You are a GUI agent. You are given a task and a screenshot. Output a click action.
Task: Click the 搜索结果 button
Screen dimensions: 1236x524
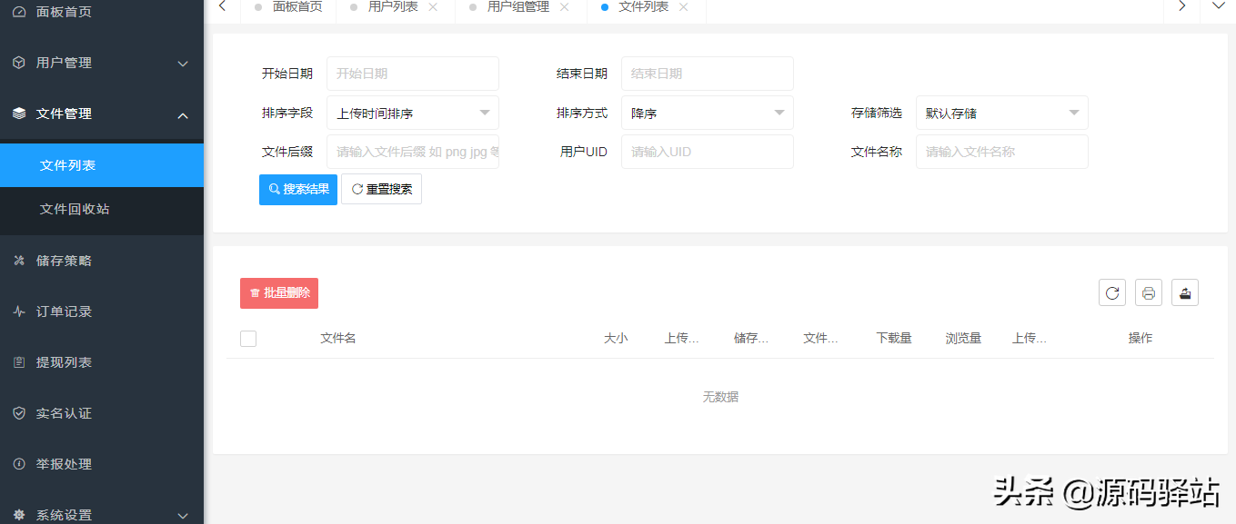(298, 189)
